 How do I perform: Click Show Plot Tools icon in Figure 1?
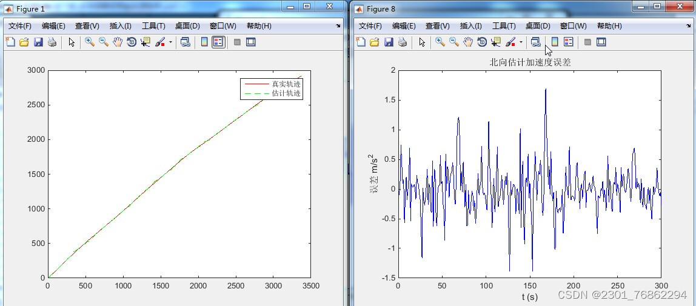(x=251, y=42)
